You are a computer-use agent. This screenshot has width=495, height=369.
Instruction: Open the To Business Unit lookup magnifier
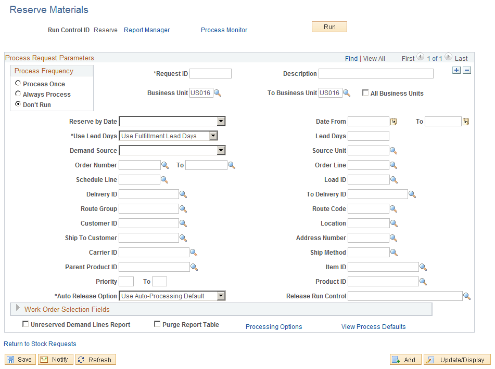pyautogui.click(x=347, y=93)
